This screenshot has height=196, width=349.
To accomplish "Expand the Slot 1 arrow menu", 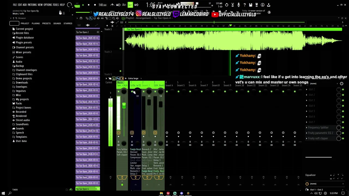I will (306, 90).
